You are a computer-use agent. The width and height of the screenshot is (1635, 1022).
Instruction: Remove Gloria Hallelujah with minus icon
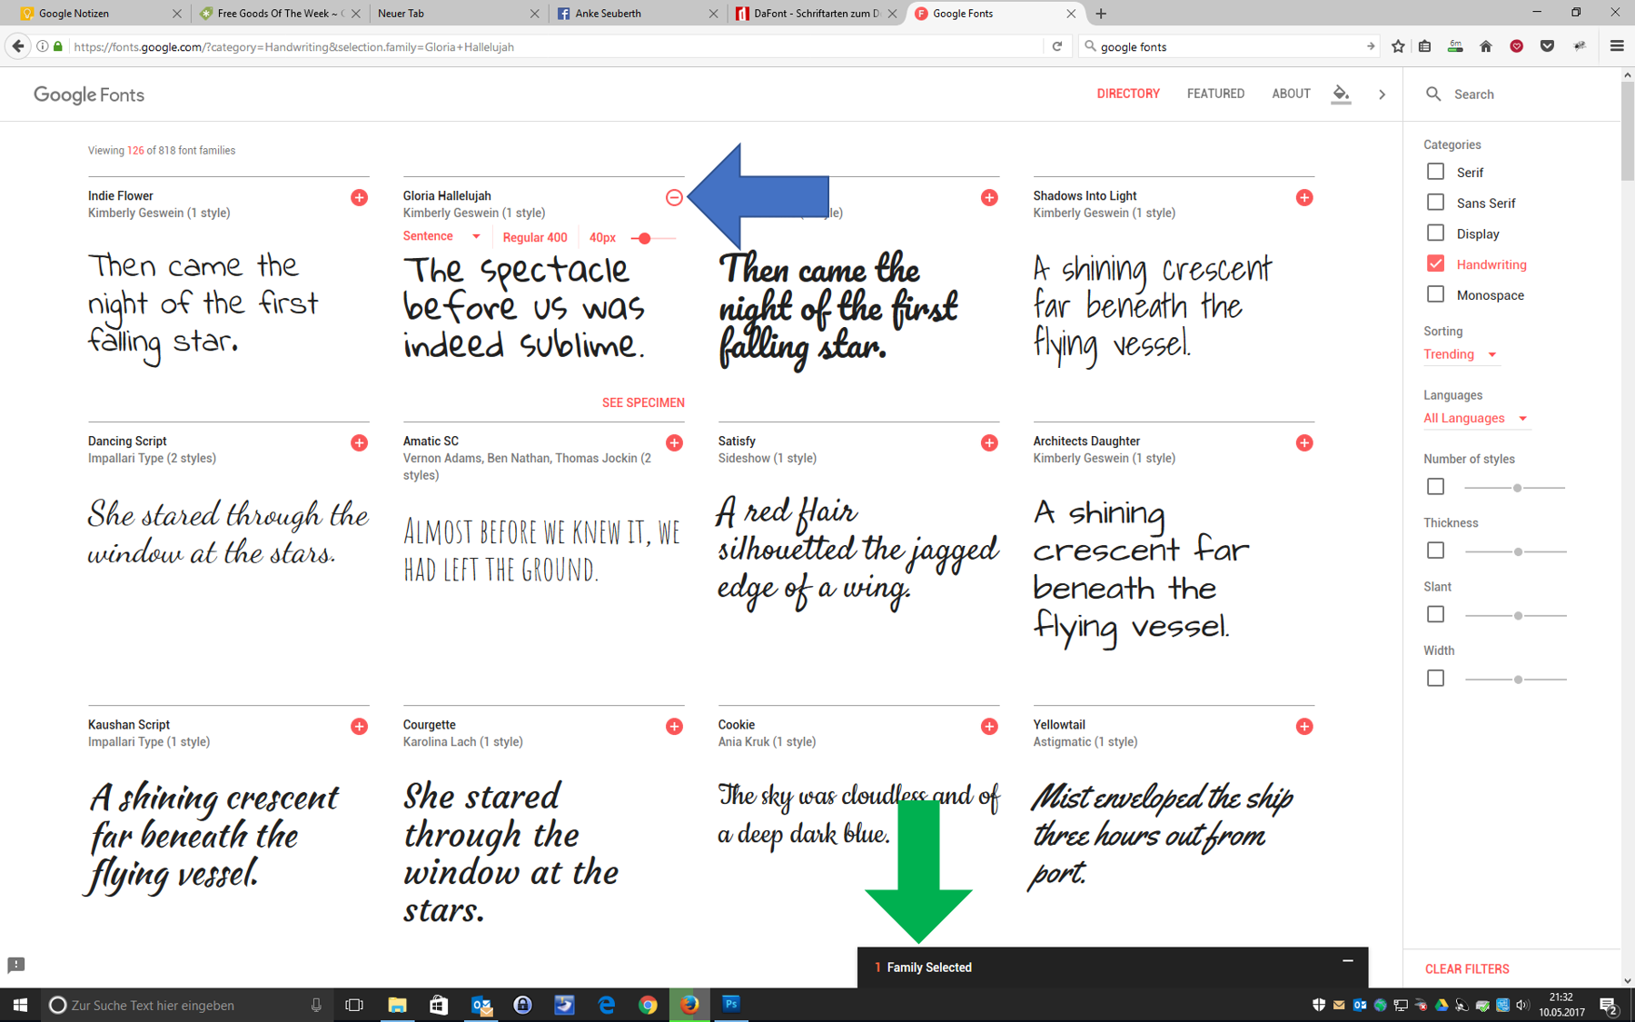click(674, 197)
